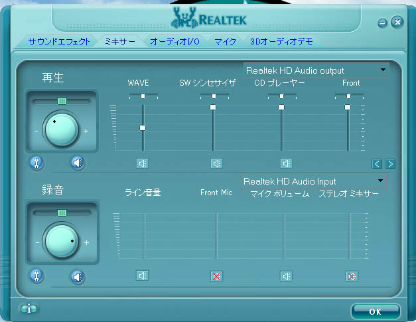This screenshot has height=322, width=416.
Task: Click the playback volume minus sign
Action: 36,131
